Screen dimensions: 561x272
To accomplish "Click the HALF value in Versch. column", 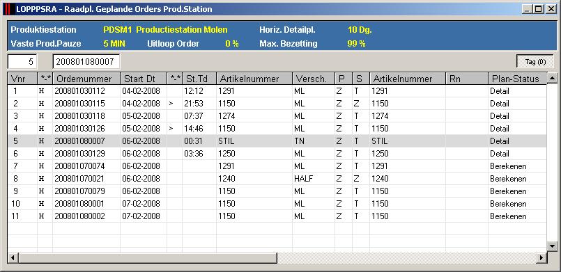I will pyautogui.click(x=303, y=179).
